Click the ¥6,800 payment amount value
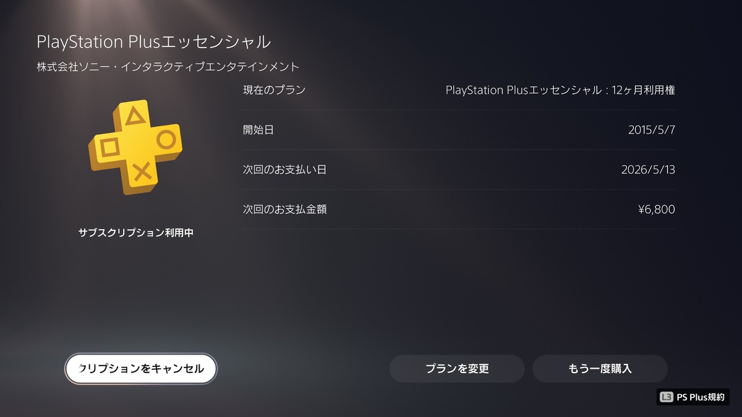742x417 pixels. pyautogui.click(x=656, y=209)
